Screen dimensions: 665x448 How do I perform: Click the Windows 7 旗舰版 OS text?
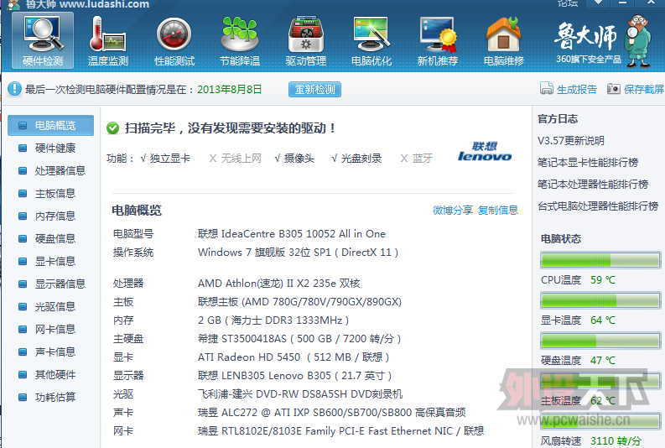[298, 253]
